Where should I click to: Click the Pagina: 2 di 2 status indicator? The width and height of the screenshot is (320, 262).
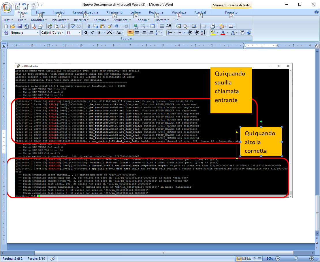[12, 259]
